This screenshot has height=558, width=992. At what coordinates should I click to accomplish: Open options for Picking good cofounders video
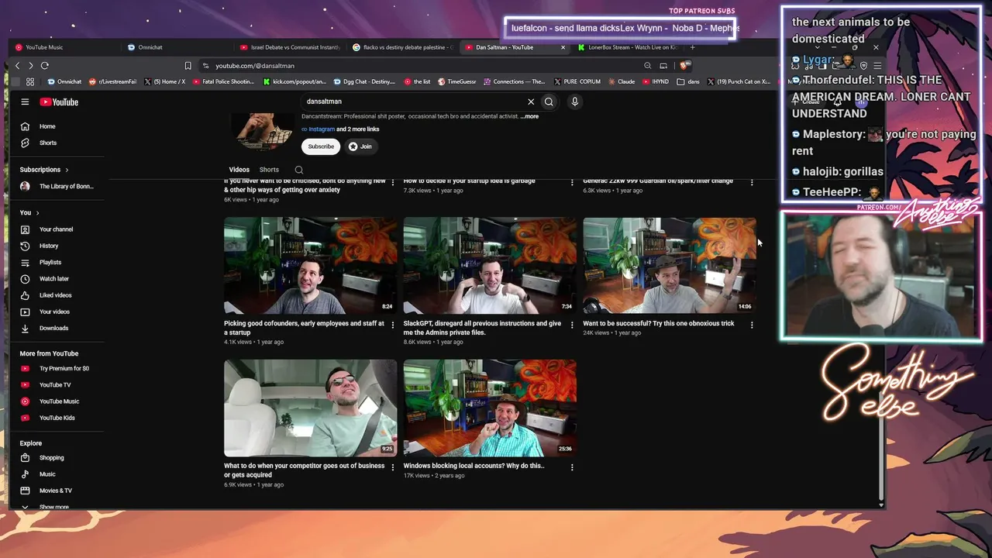click(x=392, y=325)
